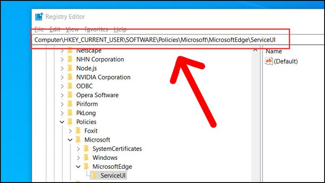Open the Favorites menu
The image size is (325, 183).
click(x=96, y=29)
